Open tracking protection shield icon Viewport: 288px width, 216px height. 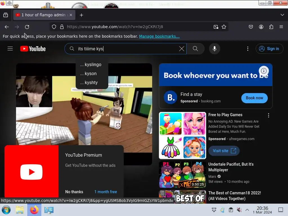pos(54,27)
